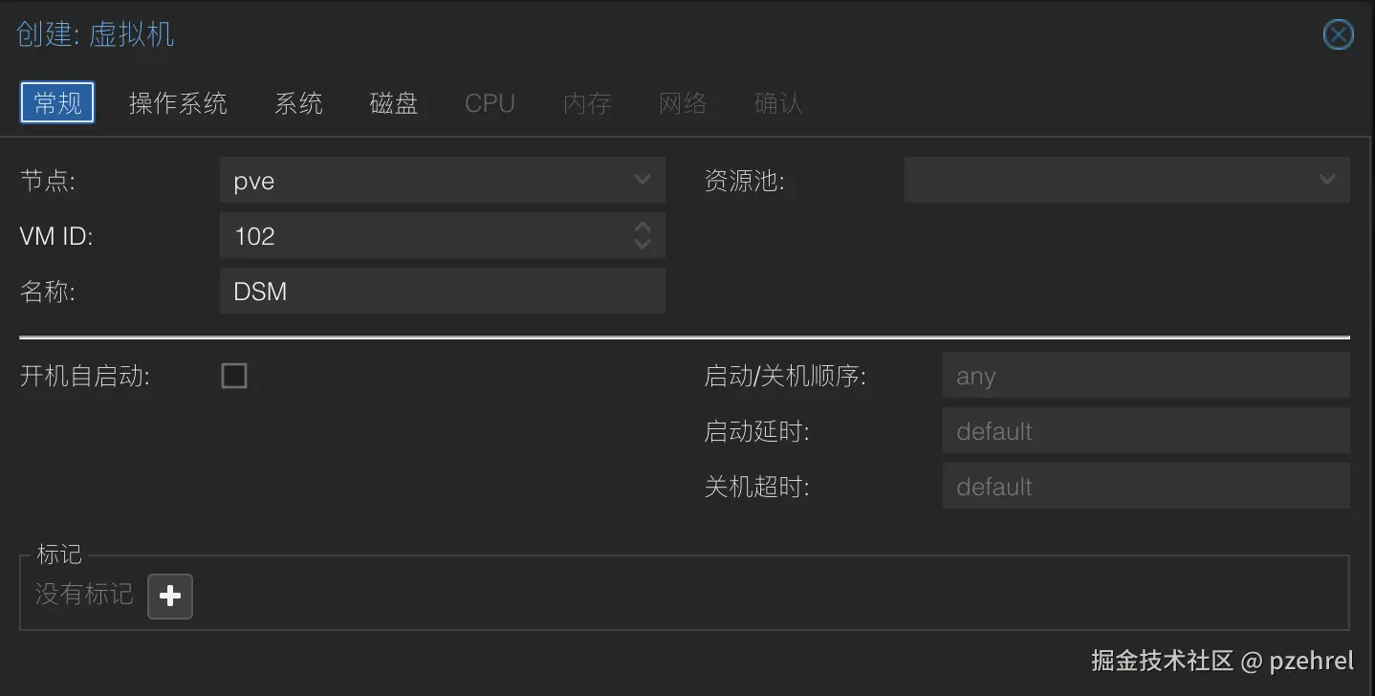Click the 没有标记 tag area

click(84, 595)
